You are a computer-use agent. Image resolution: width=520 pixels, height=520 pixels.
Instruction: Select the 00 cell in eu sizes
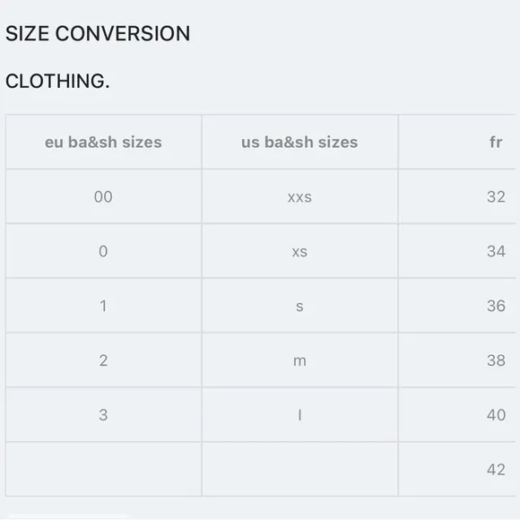pos(103,196)
